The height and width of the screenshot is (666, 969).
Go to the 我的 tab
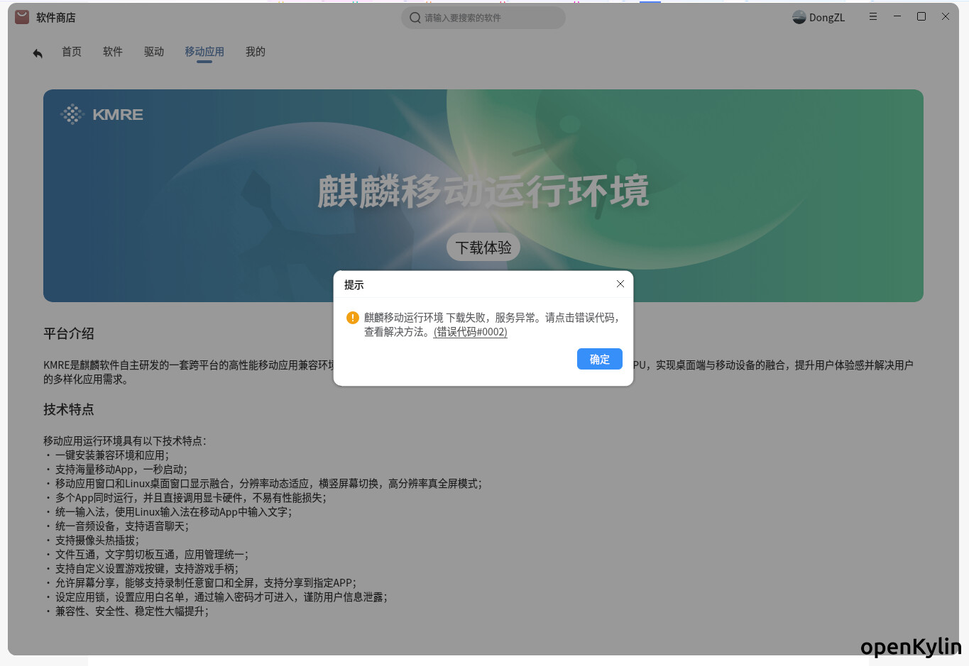[x=256, y=52]
